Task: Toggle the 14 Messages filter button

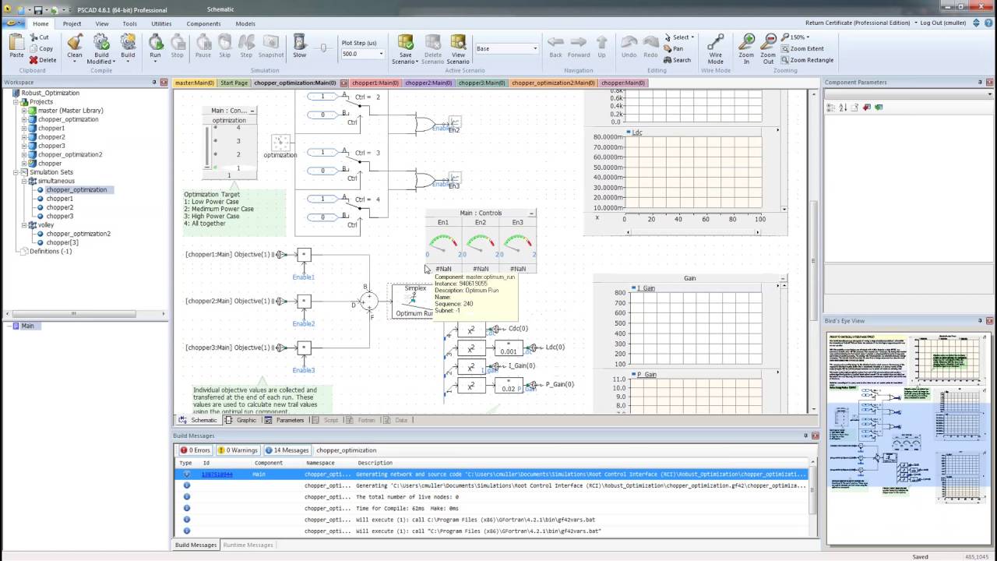Action: click(287, 450)
